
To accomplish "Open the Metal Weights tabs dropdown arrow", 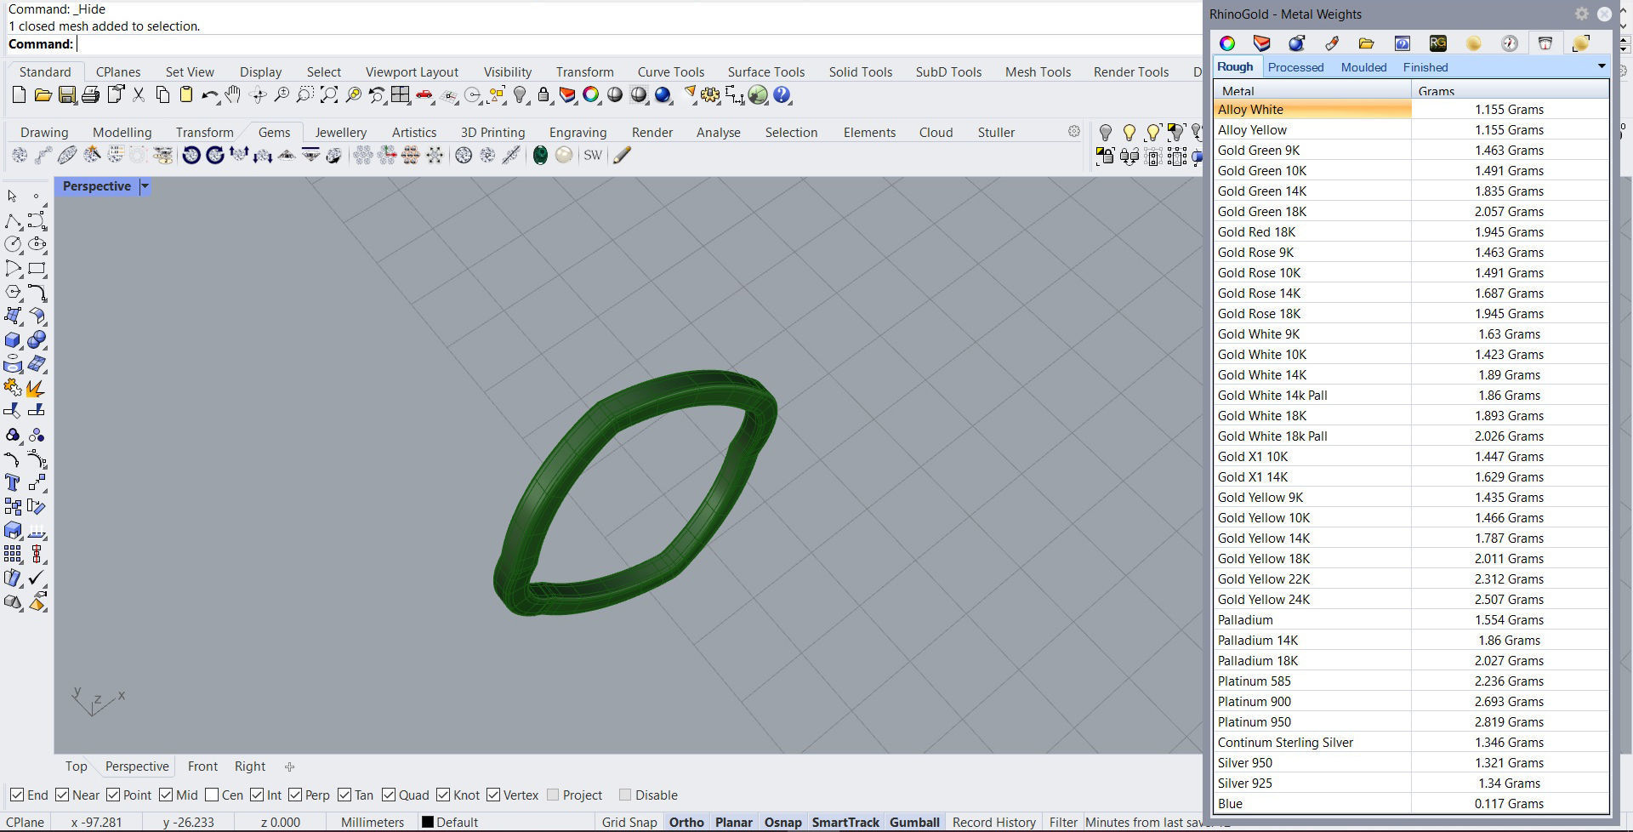I will [1602, 66].
